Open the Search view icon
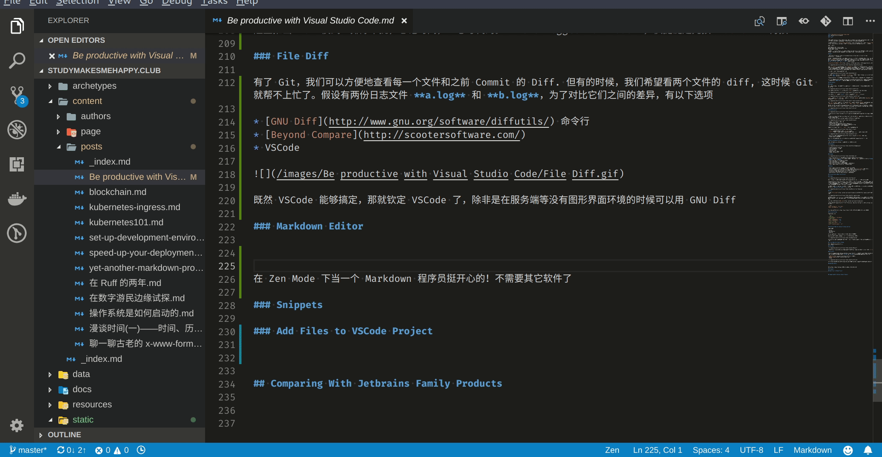882x457 pixels. 17,61
